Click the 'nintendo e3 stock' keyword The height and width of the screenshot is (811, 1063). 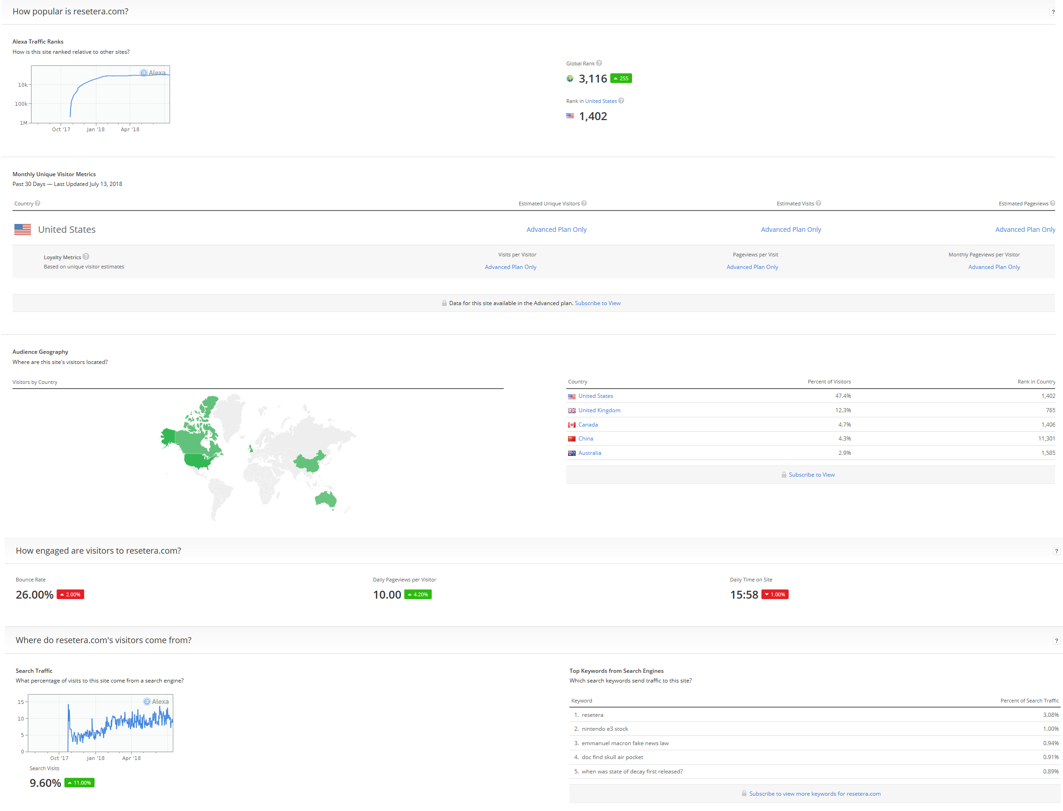(605, 729)
